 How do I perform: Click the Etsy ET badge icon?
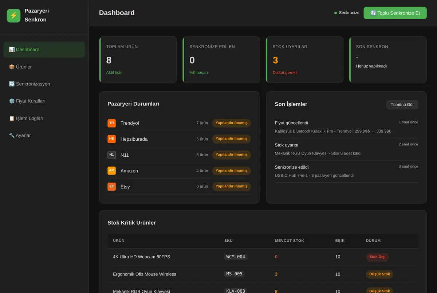pyautogui.click(x=111, y=186)
